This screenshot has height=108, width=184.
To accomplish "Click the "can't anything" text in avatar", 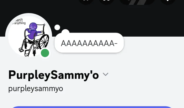I will tap(19, 21).
